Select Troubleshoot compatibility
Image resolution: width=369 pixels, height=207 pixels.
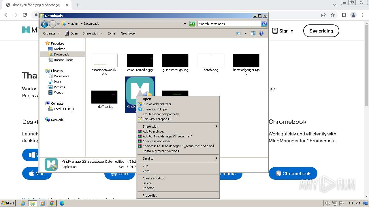pos(178,114)
